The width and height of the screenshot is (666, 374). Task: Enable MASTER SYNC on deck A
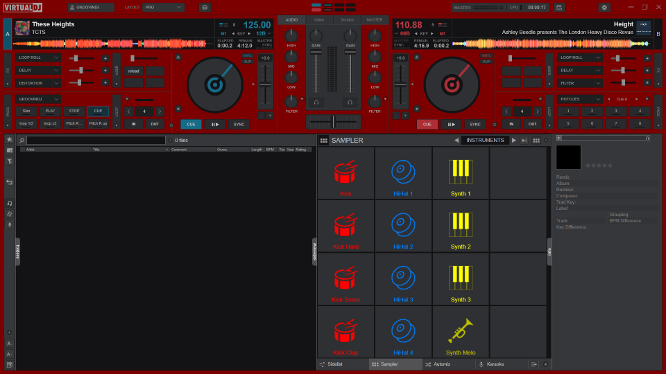tap(264, 43)
